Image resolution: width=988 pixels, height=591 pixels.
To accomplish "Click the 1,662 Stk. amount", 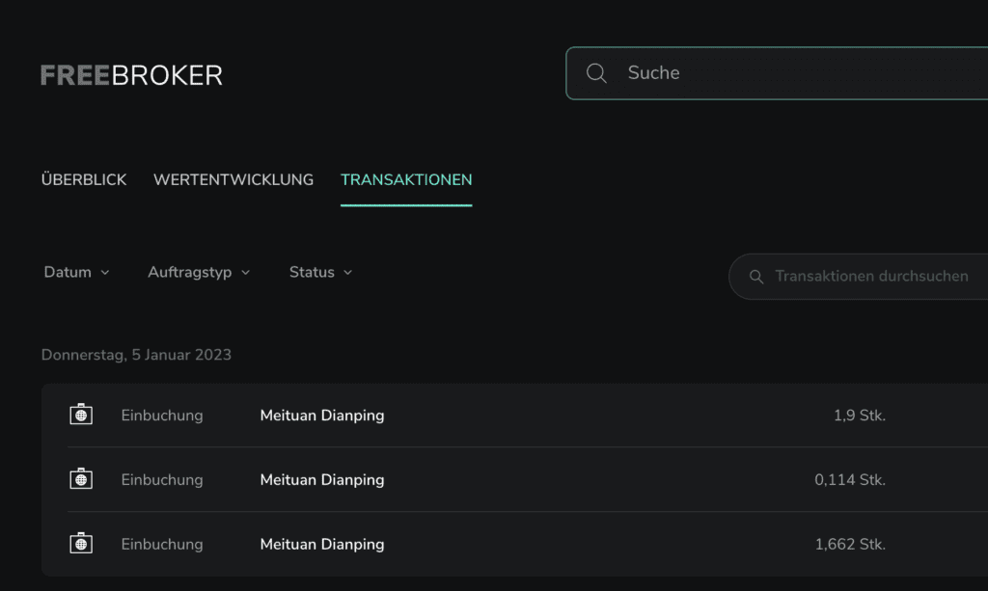I will click(x=850, y=544).
